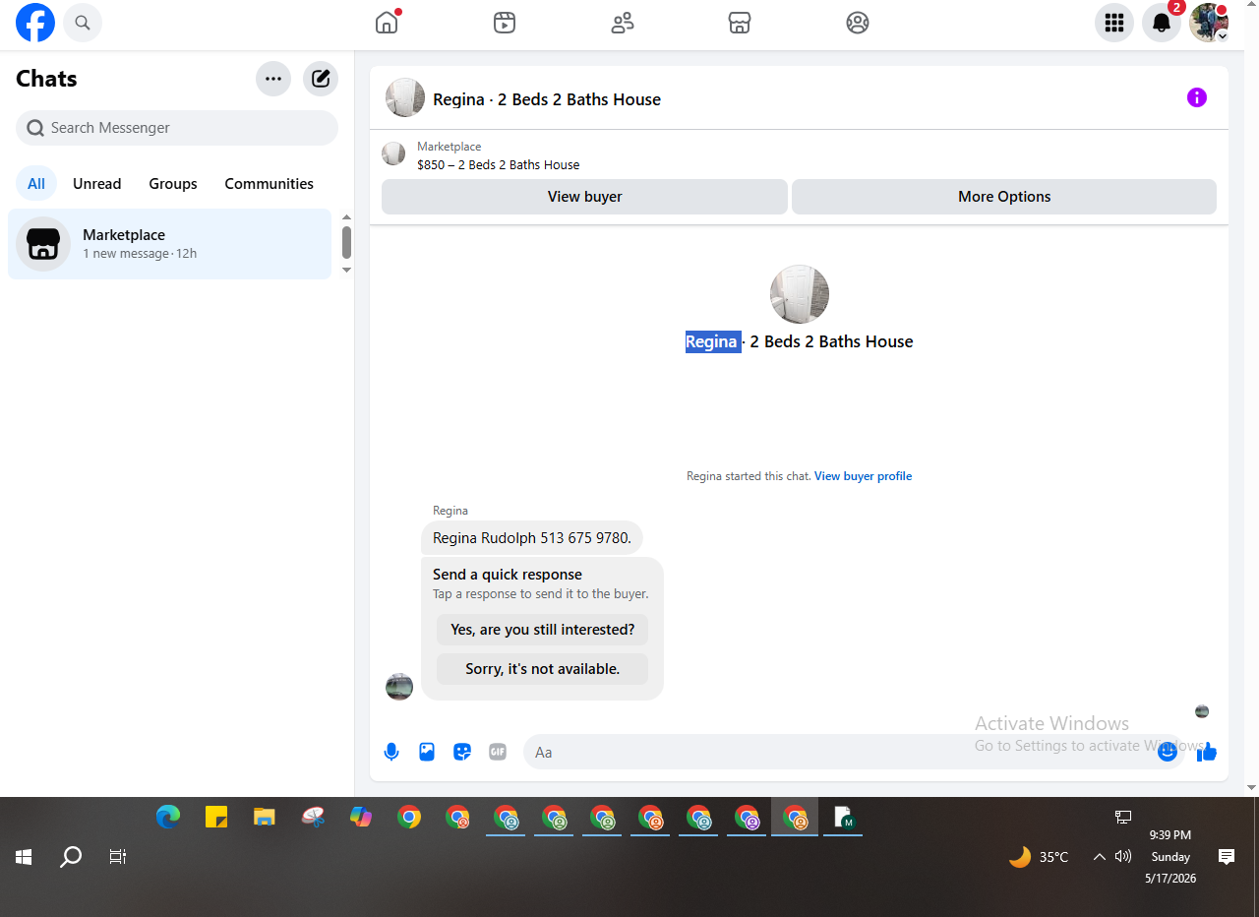Click the highlighted Regina title below center photo
The image size is (1259, 917).
[x=712, y=341]
